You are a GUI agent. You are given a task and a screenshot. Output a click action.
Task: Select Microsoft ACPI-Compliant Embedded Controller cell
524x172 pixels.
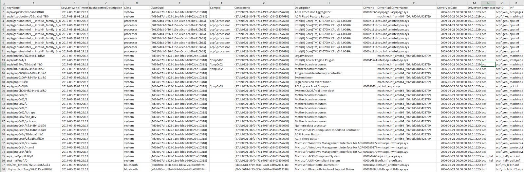pyautogui.click(x=328, y=130)
